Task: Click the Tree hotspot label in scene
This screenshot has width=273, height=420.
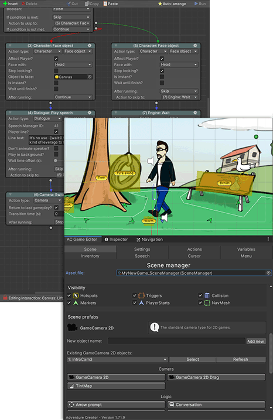Action: click(x=101, y=177)
